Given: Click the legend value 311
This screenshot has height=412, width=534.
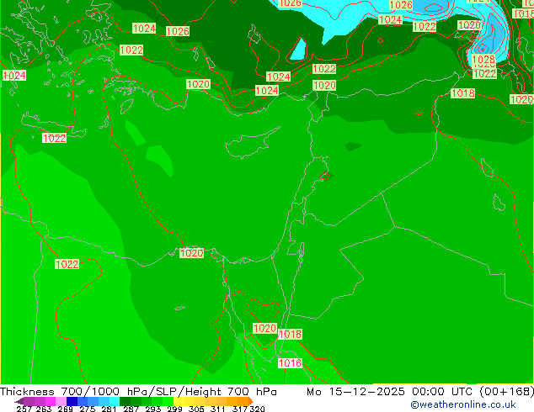Looking at the screenshot, I should [x=218, y=409].
